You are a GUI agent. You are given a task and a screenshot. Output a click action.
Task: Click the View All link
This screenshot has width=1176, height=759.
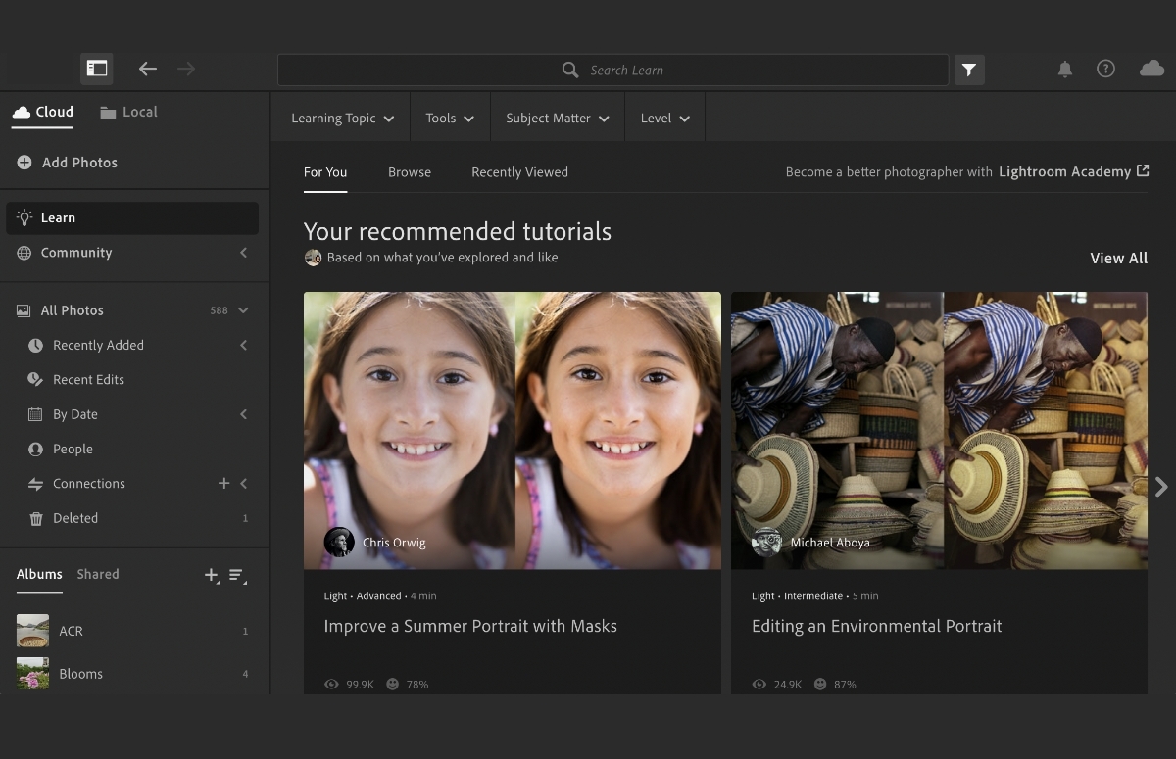(x=1118, y=259)
